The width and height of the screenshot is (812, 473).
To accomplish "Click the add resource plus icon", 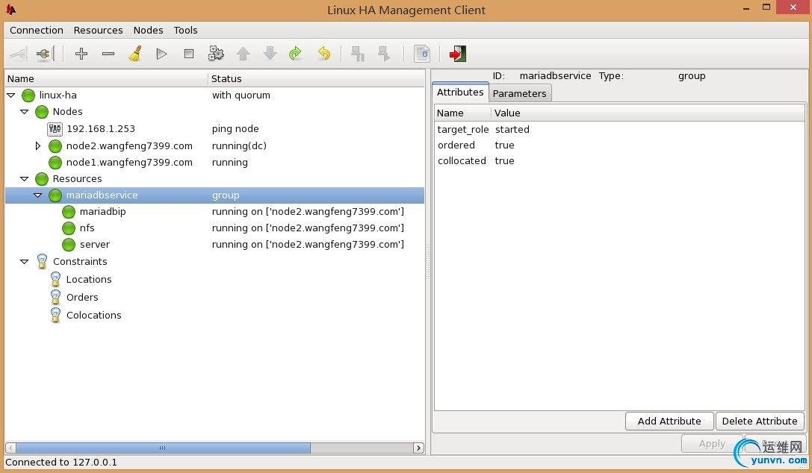I will coord(81,54).
